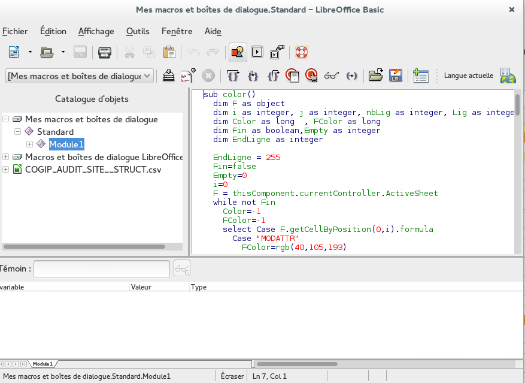Expand Macros et boîtes de dialogue LibreOffice
The image size is (525, 383).
point(6,156)
